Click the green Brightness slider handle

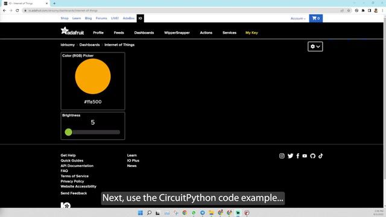pos(68,132)
